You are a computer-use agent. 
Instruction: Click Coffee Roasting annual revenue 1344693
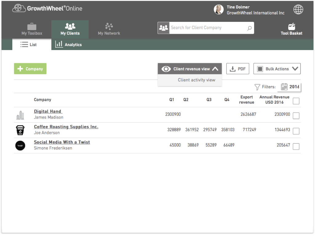(x=282, y=130)
